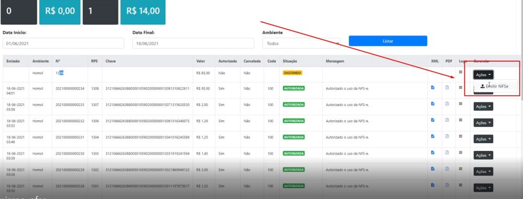
Task: Click invoice number 202100000000233
Action: (70, 104)
